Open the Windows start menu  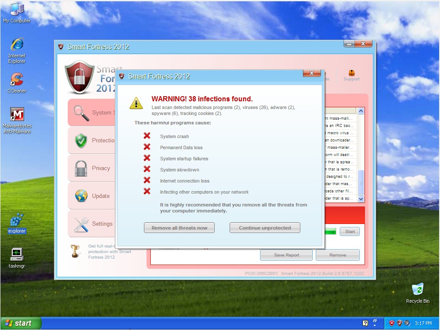pos(21,323)
